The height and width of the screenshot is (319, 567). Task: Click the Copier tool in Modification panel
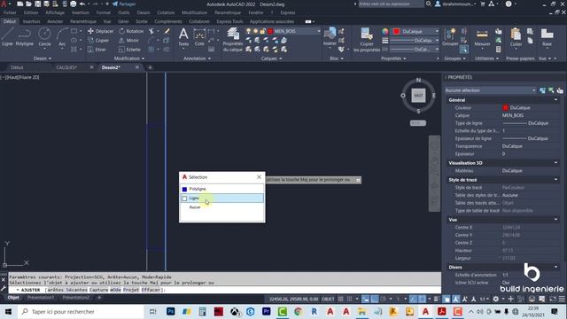98,40
